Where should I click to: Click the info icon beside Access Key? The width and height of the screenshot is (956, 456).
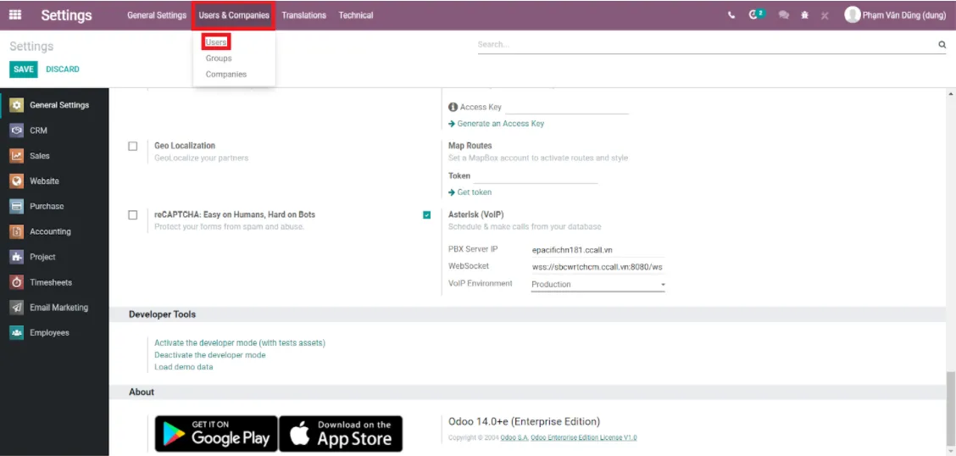(453, 108)
